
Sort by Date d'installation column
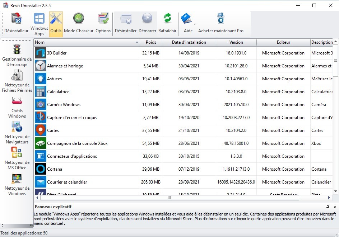tap(189, 42)
